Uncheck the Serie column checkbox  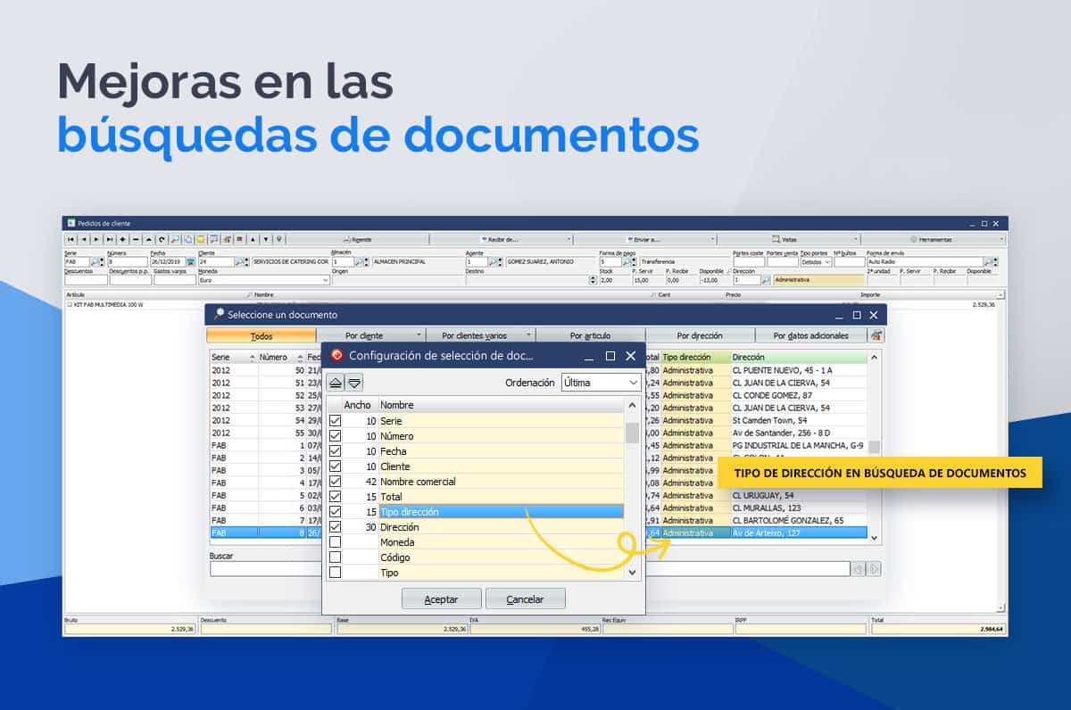(x=335, y=421)
